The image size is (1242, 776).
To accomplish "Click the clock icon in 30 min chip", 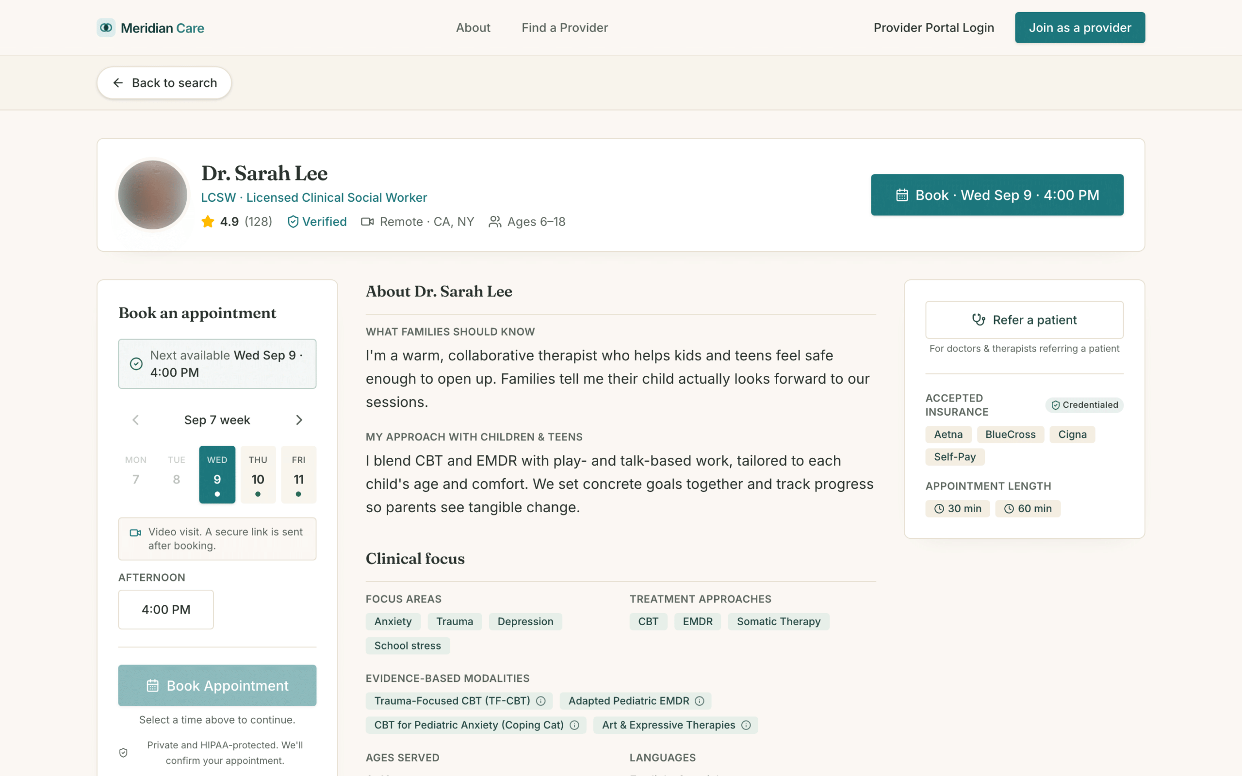I will 939,509.
